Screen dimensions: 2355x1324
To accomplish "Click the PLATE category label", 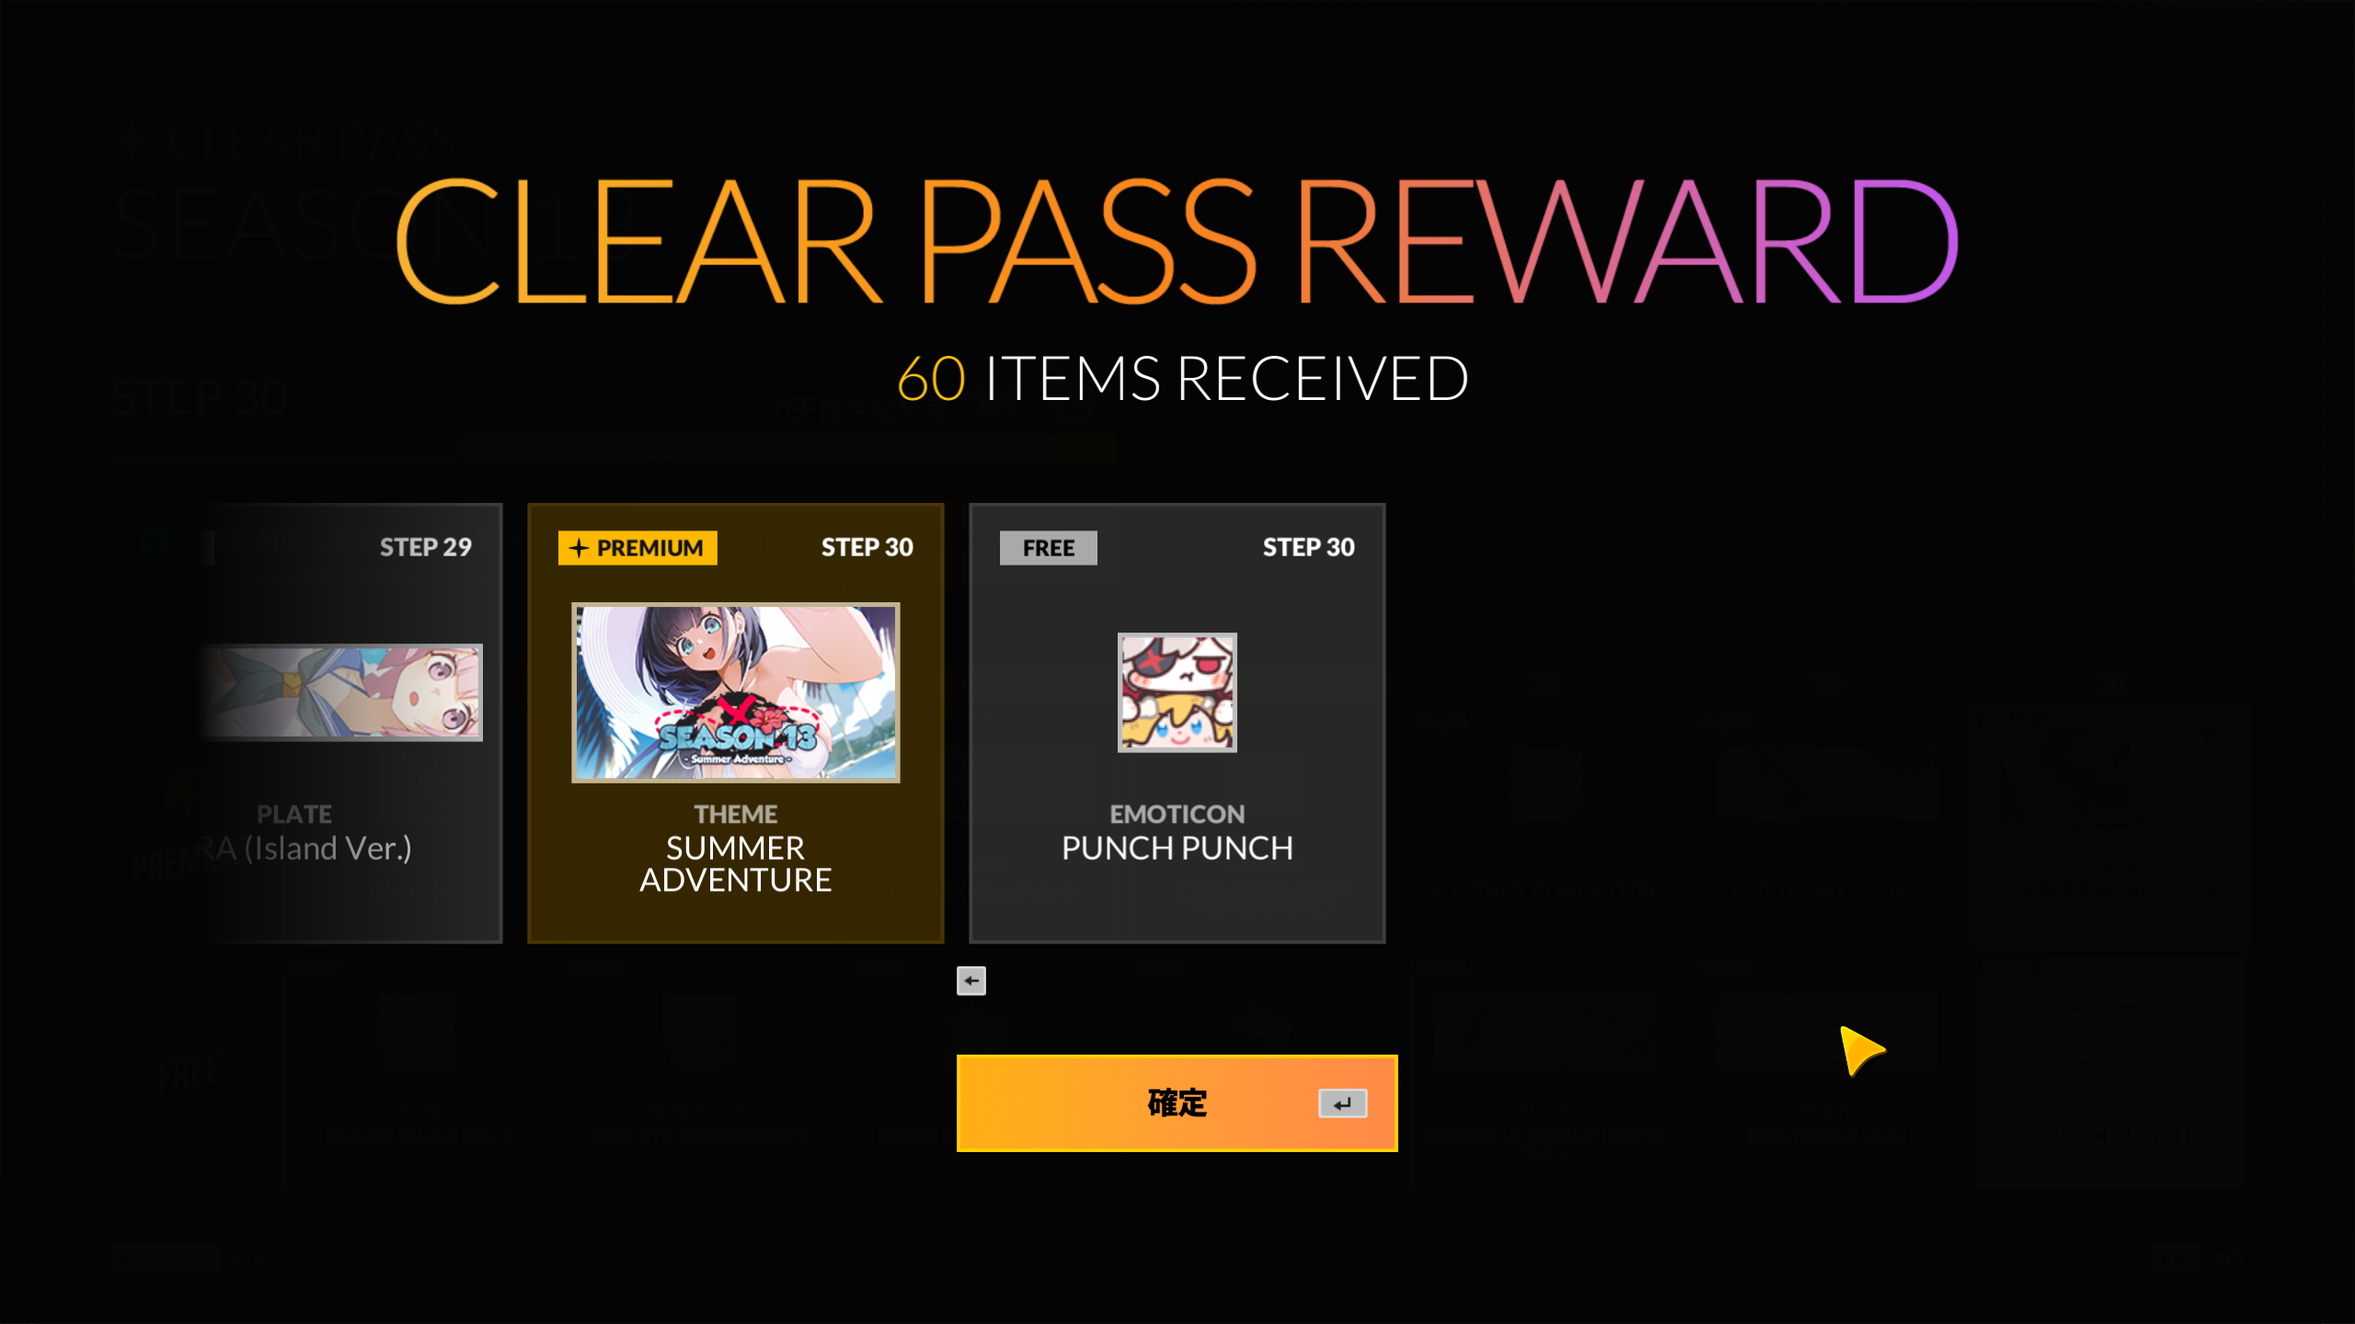I will coord(293,814).
